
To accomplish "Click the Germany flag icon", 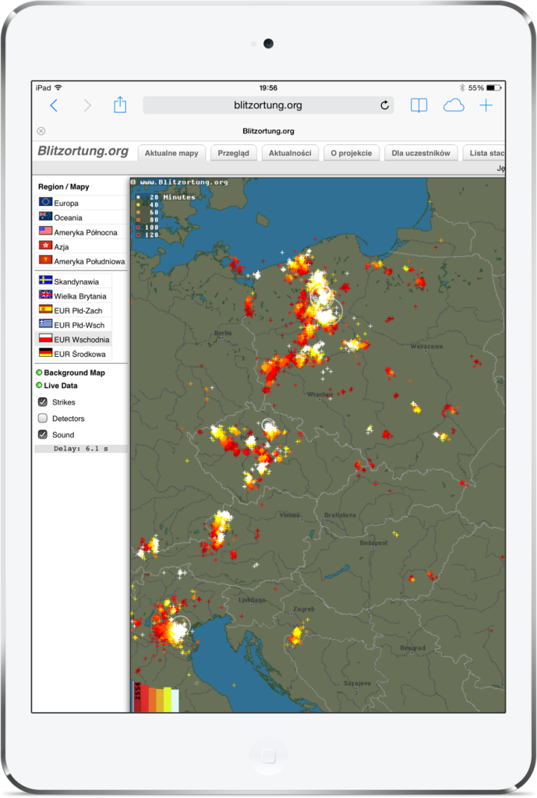I will click(45, 352).
